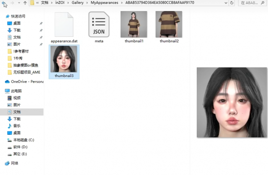Click the folder search input box

[253, 3]
